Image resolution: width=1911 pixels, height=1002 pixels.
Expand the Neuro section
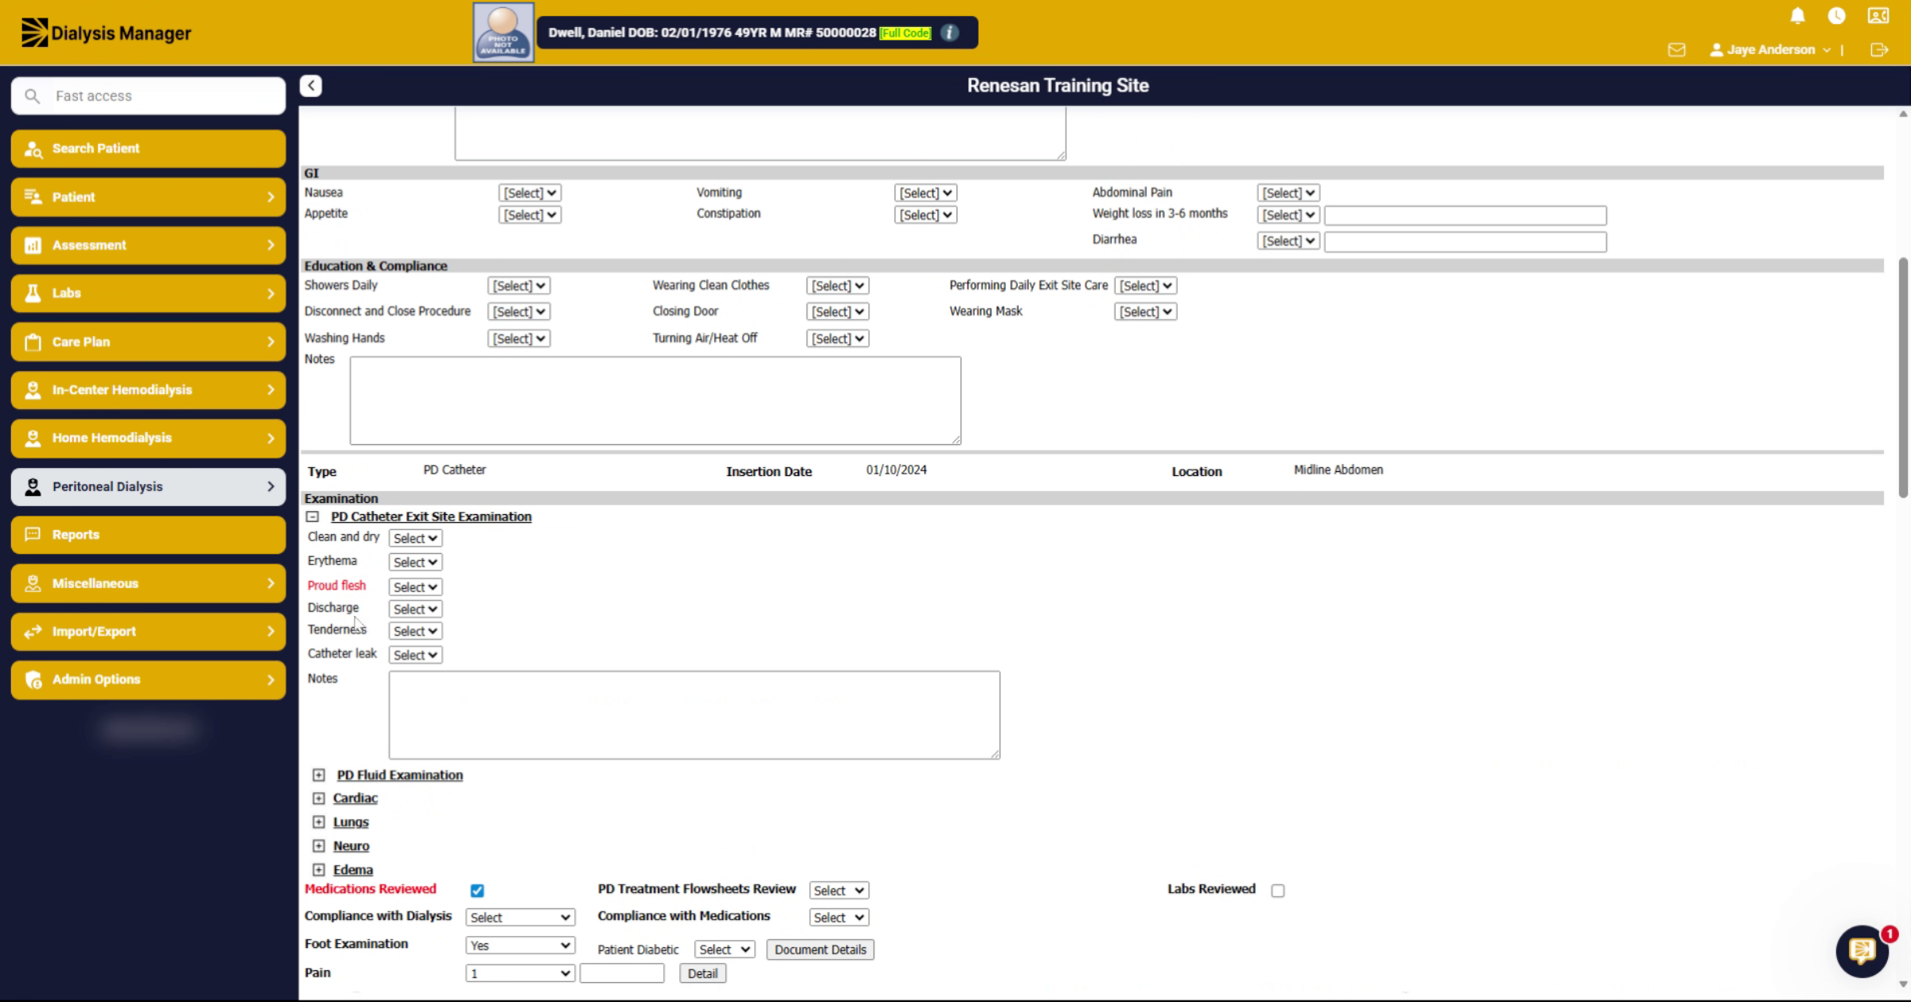click(318, 846)
